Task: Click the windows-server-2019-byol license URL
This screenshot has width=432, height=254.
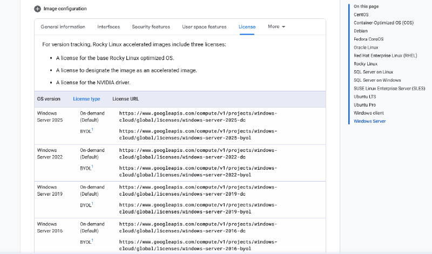Action: tap(198, 208)
